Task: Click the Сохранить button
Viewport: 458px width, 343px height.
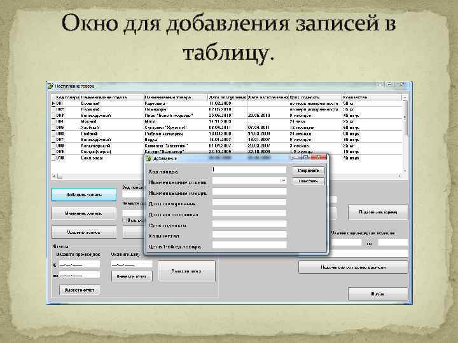Action: [x=309, y=171]
